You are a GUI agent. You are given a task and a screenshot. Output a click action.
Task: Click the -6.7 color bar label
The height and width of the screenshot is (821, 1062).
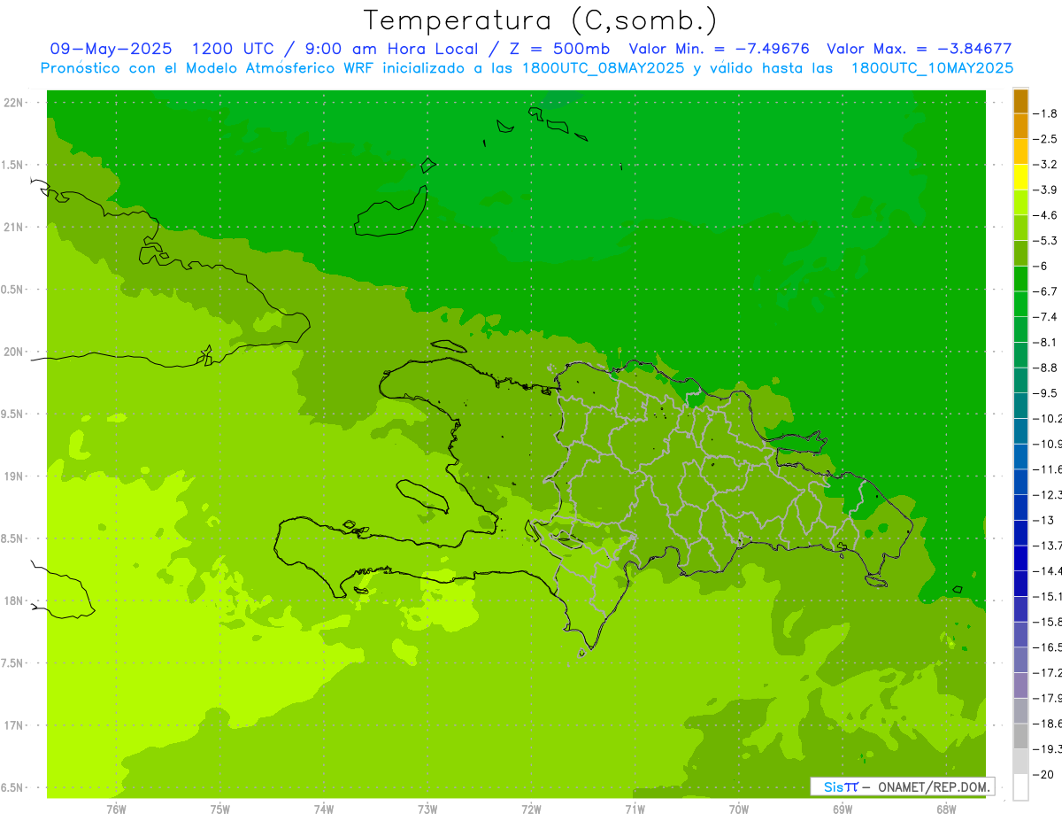point(1045,291)
